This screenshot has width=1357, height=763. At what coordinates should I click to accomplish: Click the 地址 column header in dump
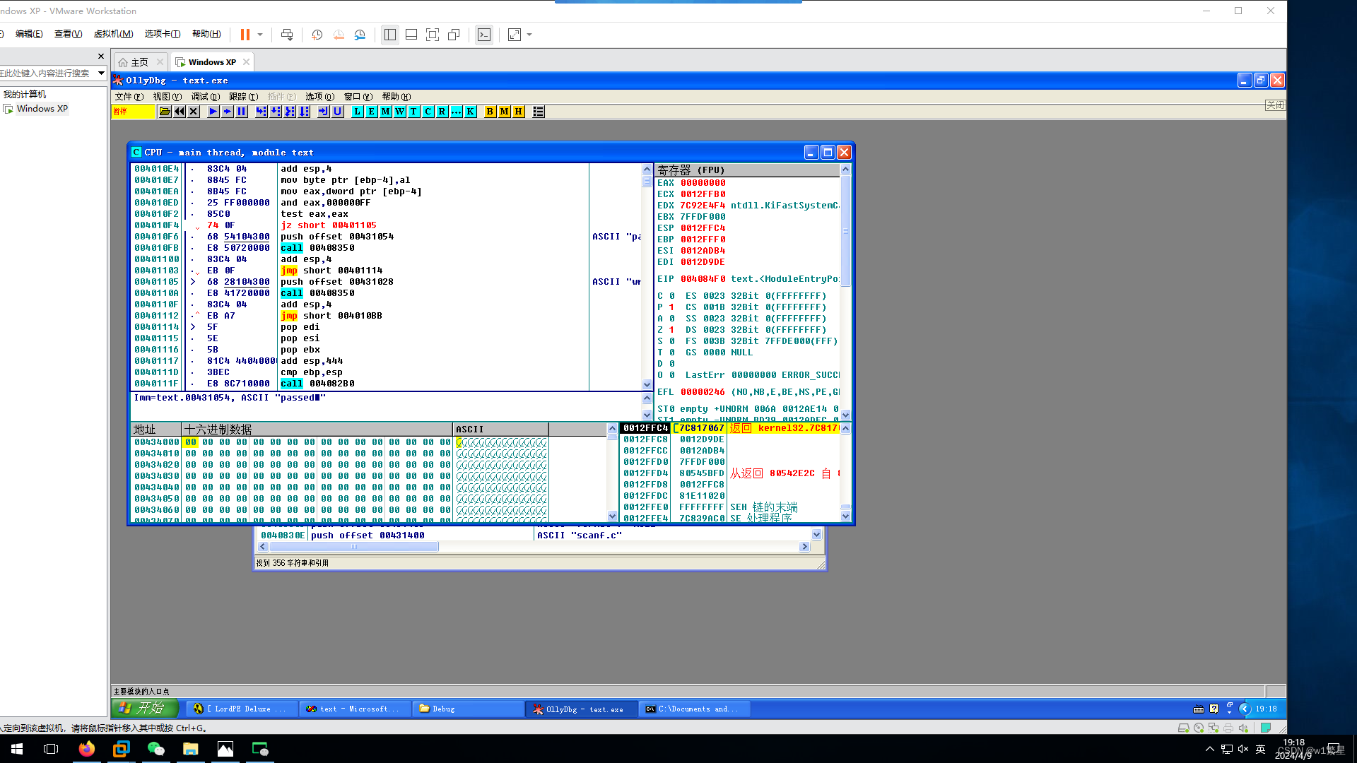click(x=156, y=430)
